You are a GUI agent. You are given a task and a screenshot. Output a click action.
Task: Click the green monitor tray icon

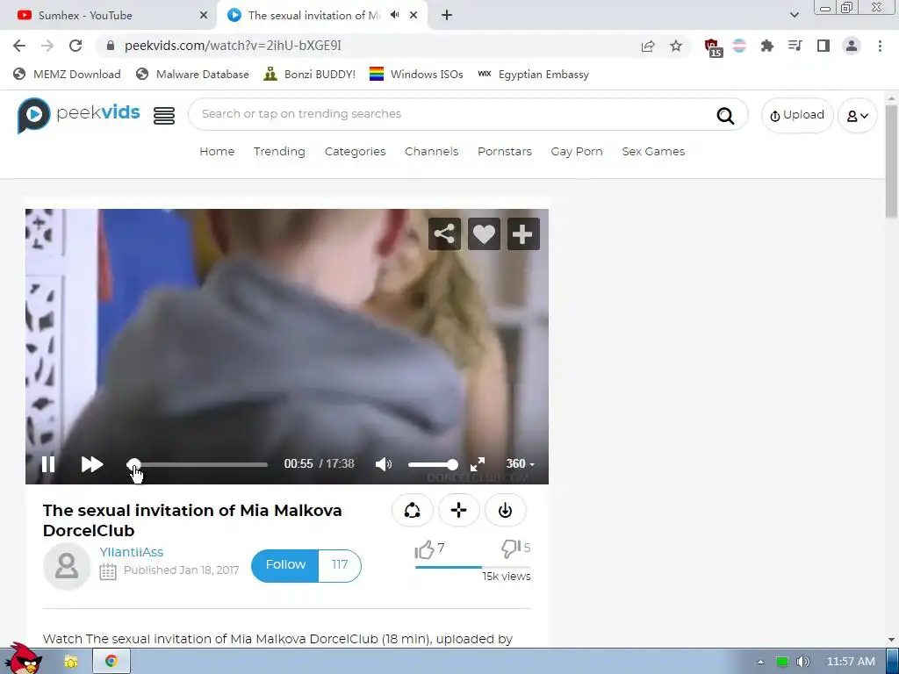782,662
